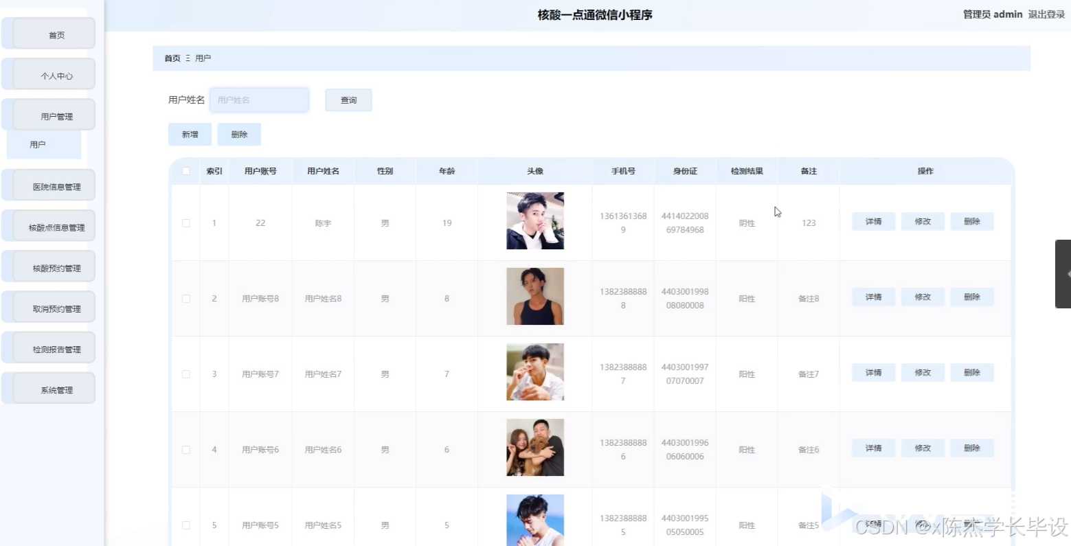Check the checkbox for user 陈宇's row

[185, 222]
